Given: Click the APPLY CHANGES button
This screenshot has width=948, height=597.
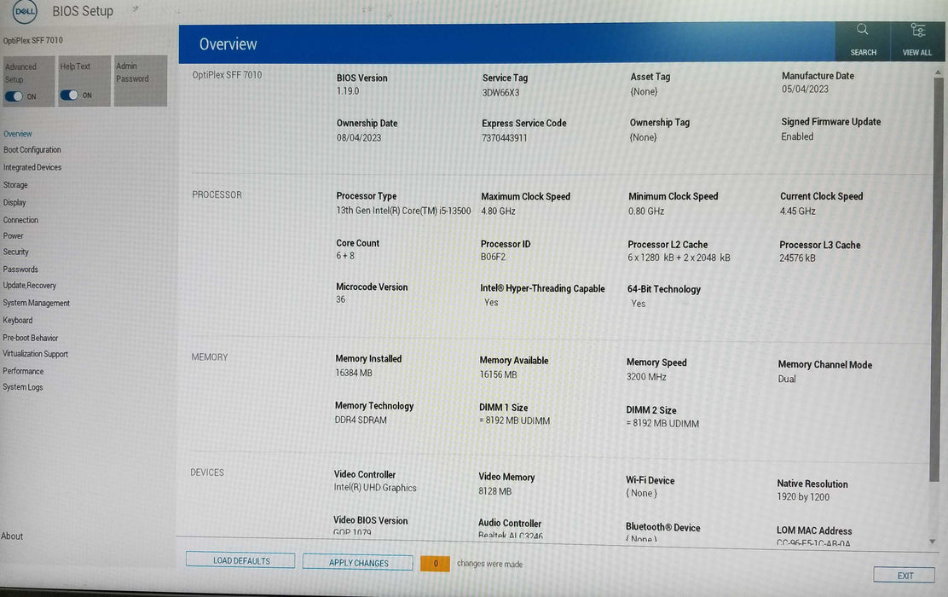Looking at the screenshot, I should pyautogui.click(x=358, y=563).
